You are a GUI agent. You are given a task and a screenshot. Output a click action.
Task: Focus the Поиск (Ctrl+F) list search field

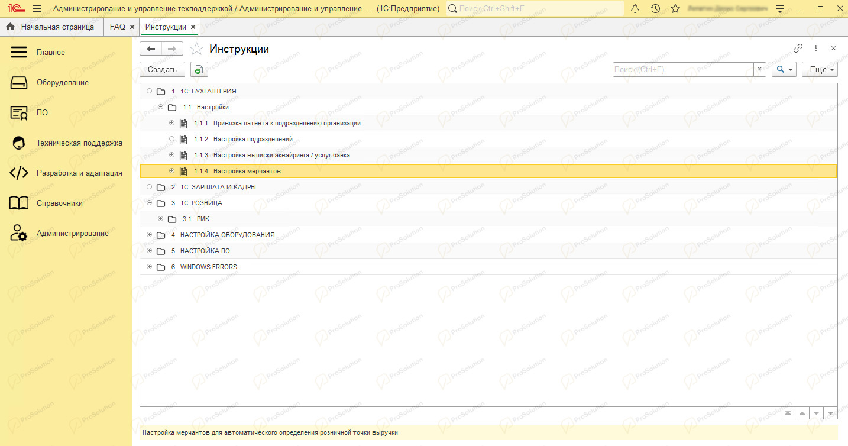pos(683,70)
